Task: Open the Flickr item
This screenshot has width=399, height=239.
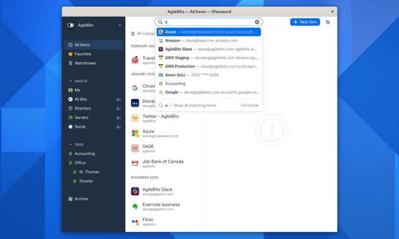Action: pos(166,221)
